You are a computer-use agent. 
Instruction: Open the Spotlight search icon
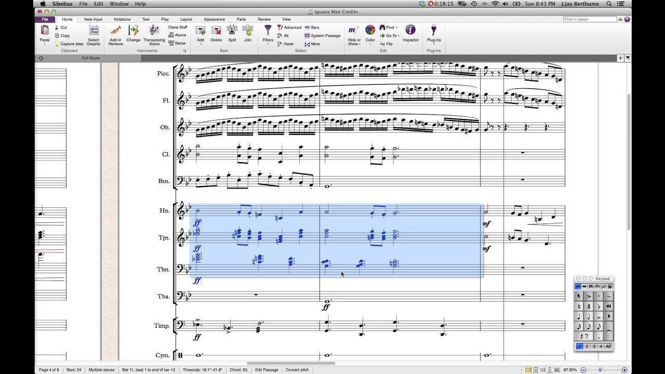[x=609, y=4]
